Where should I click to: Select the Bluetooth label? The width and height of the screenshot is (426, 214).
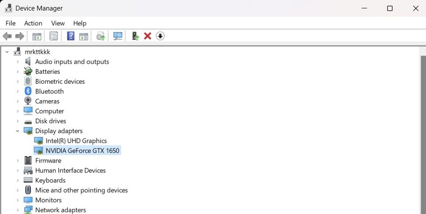tap(49, 91)
